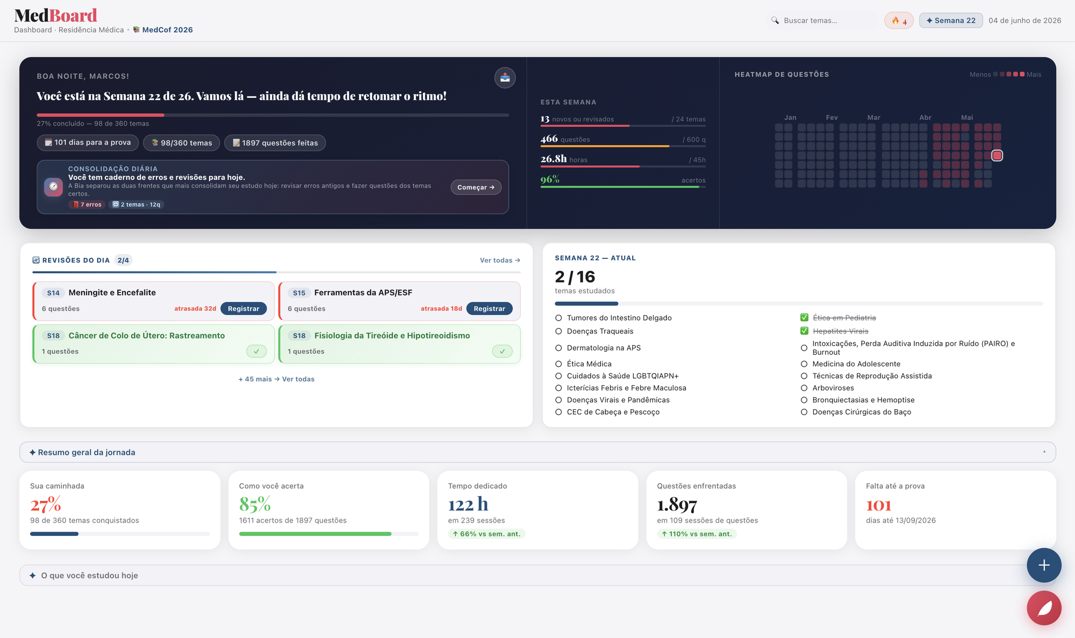Focus the Buscar temas search field
This screenshot has width=1075, height=638.
pos(822,20)
